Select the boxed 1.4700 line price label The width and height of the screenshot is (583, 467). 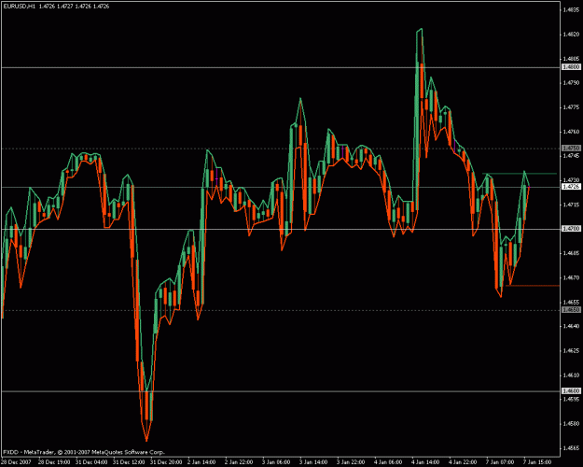tap(571, 229)
